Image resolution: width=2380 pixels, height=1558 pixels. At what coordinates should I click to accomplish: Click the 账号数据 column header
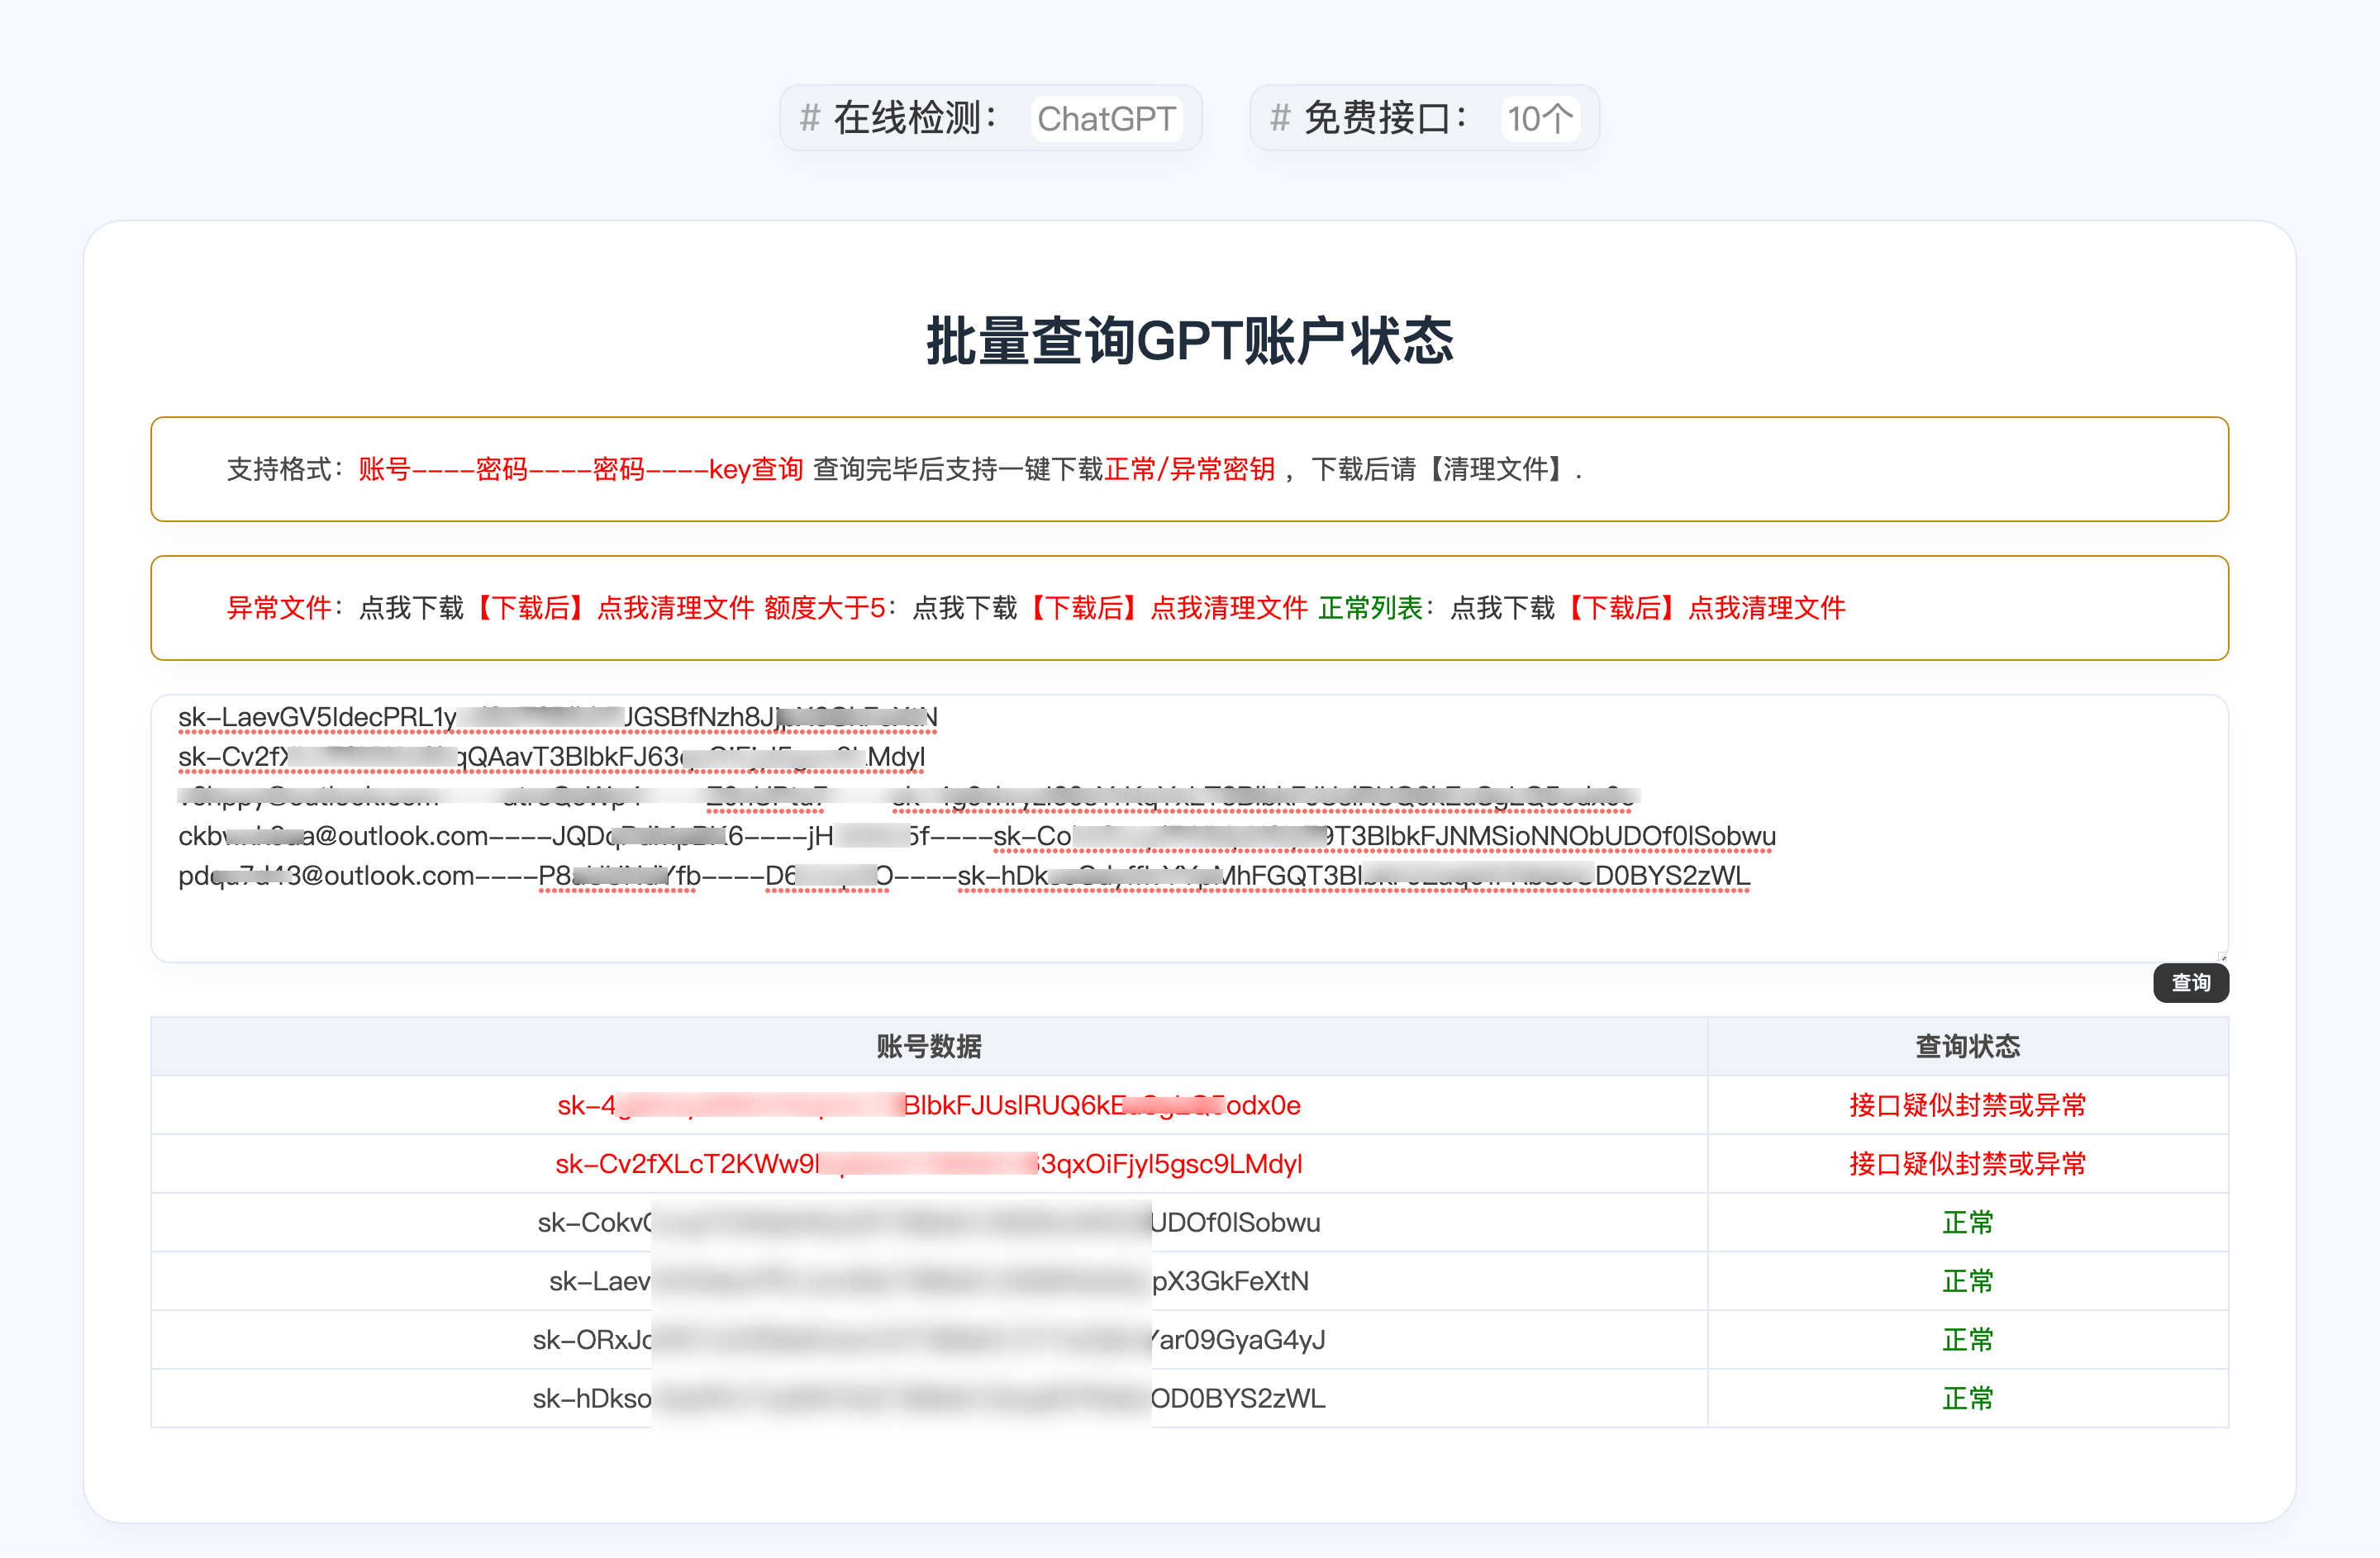pos(929,1047)
